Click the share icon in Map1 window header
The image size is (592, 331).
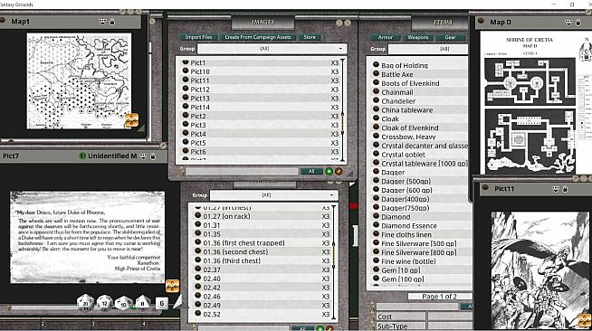tap(102, 22)
